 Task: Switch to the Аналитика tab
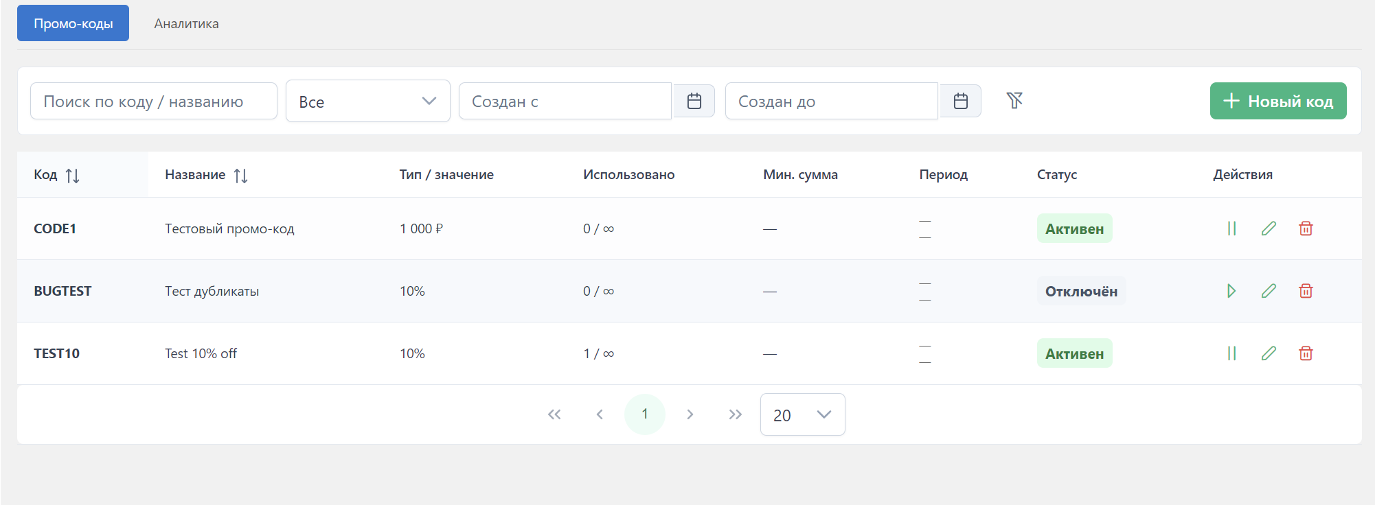(186, 23)
